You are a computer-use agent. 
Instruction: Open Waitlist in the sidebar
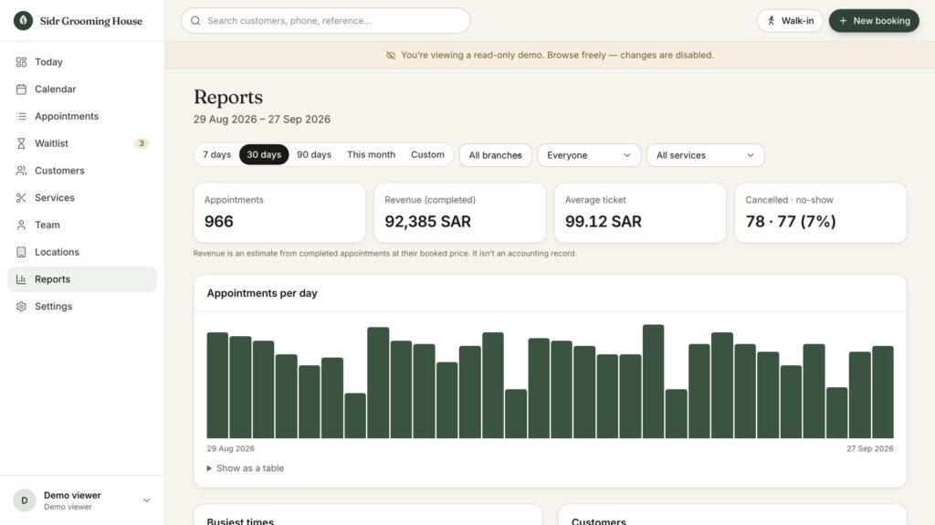coord(82,143)
